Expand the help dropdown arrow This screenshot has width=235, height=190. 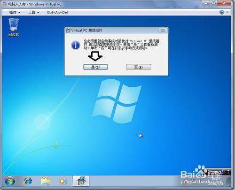click(227, 12)
